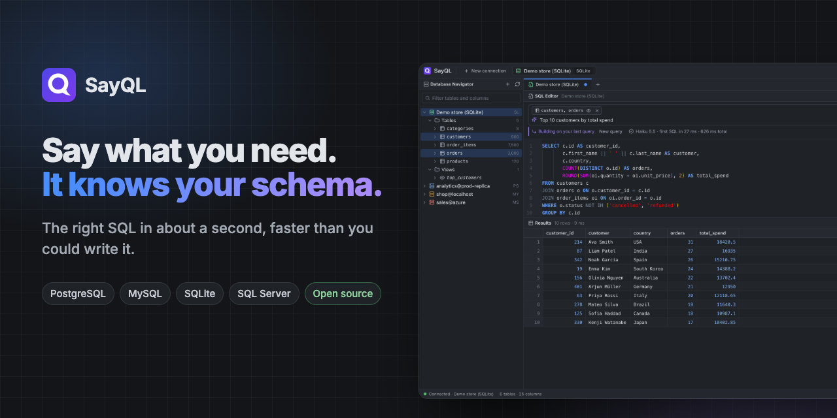Click the MySQL badge
Screen dimensions: 837x418
pos(145,294)
